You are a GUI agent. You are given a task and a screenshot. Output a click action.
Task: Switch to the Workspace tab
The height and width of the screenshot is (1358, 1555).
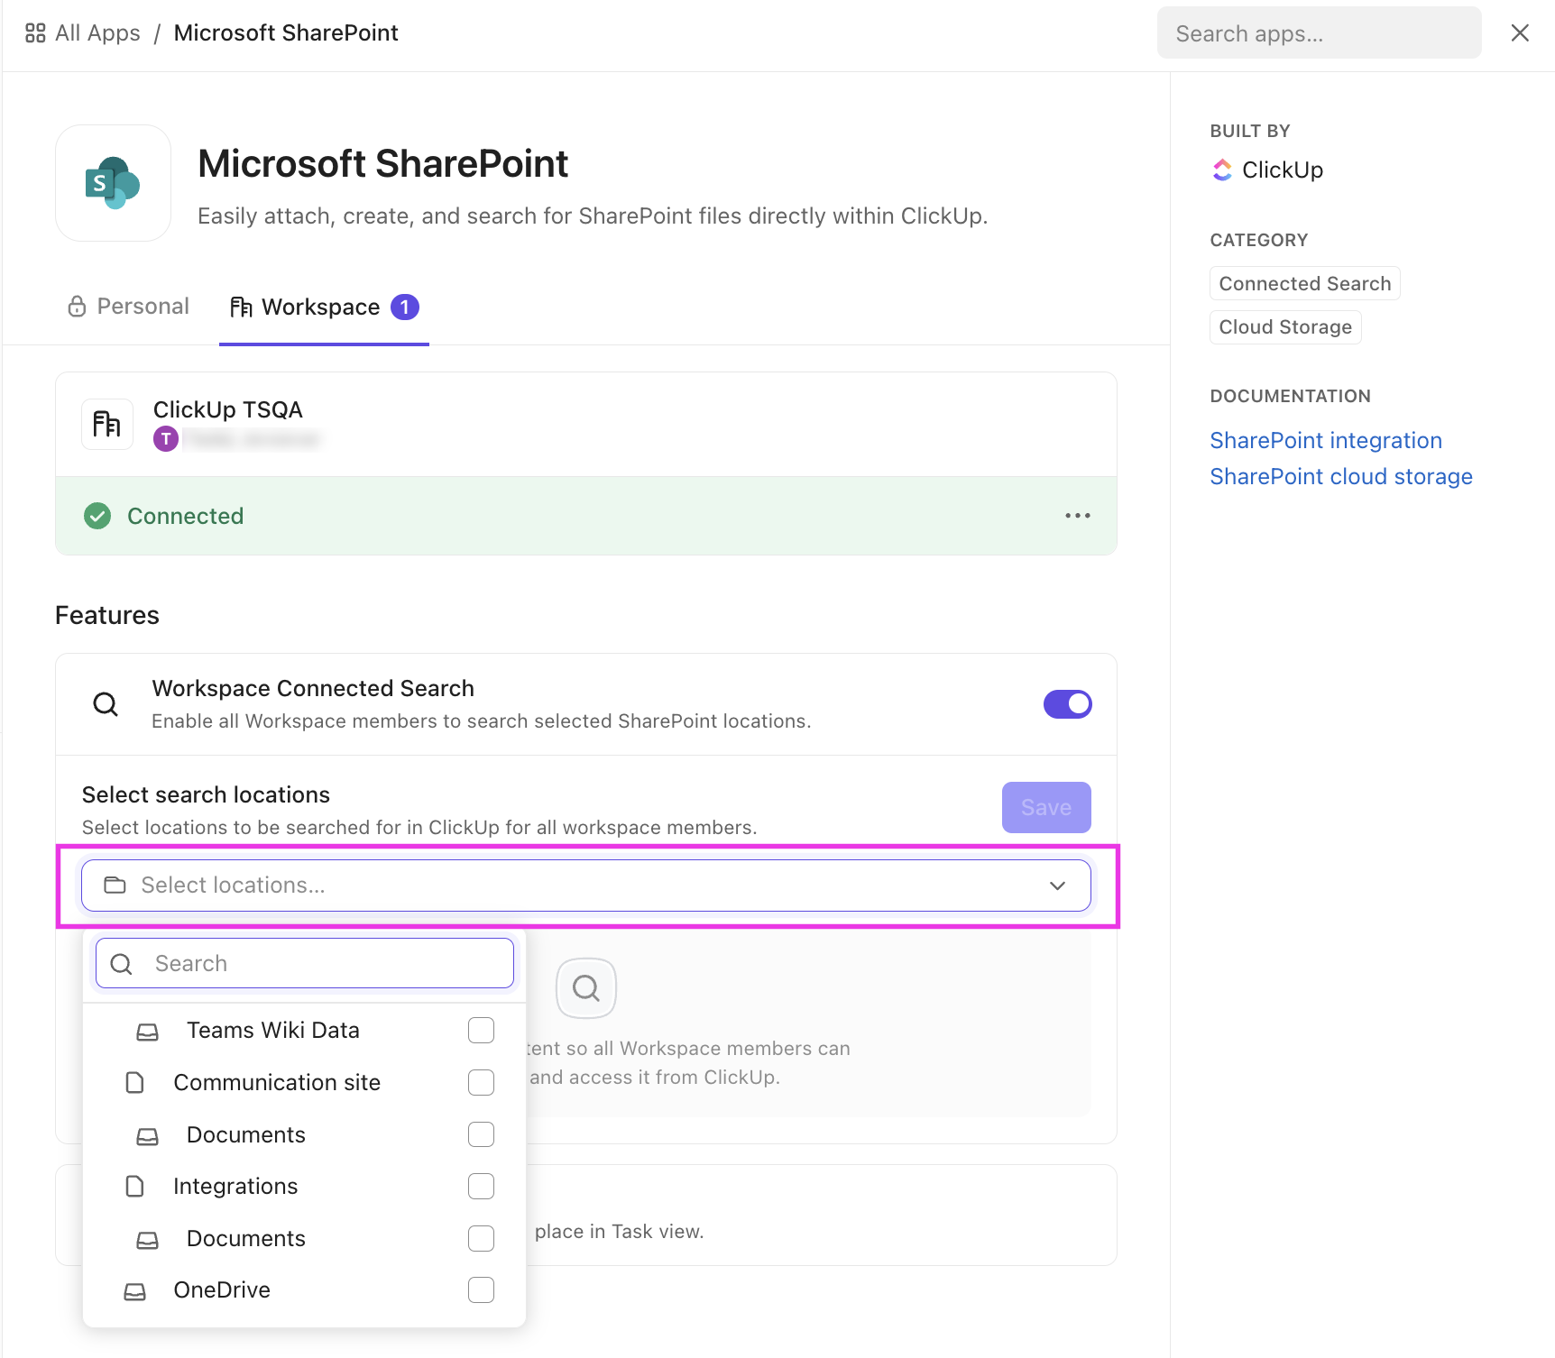coord(324,307)
